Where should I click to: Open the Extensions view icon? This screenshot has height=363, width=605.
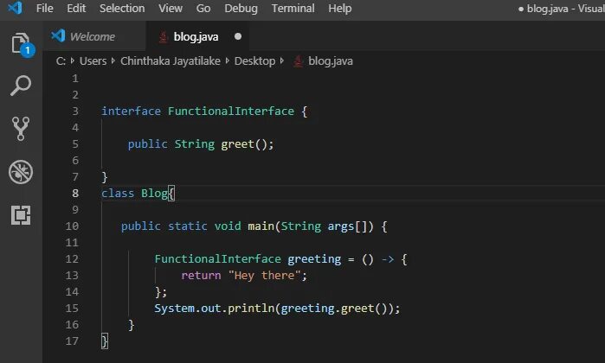[21, 215]
